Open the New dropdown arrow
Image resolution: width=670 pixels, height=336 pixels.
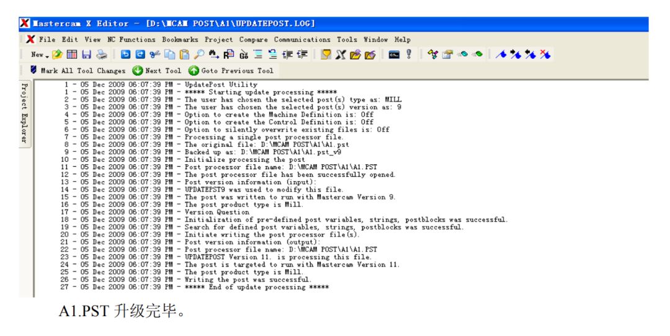pyautogui.click(x=47, y=56)
